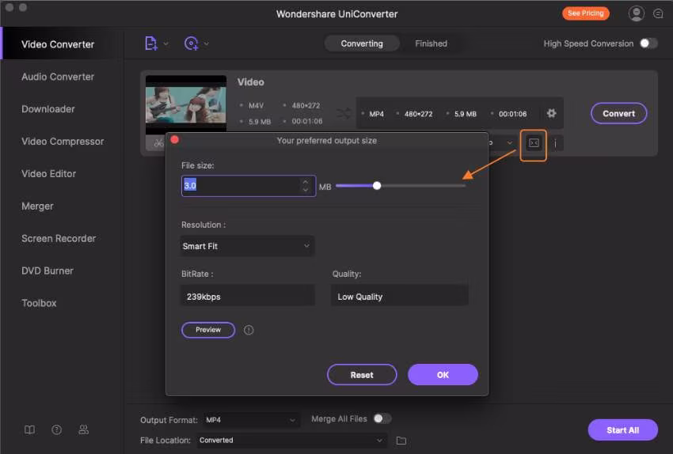Click the video thumbnail preview
Viewport: 673px width, 454px height.
coord(186,104)
